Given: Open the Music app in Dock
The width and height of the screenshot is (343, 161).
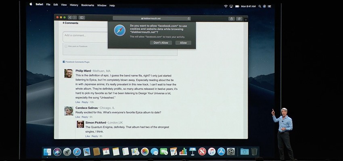Looking at the screenshot, I should (212, 152).
